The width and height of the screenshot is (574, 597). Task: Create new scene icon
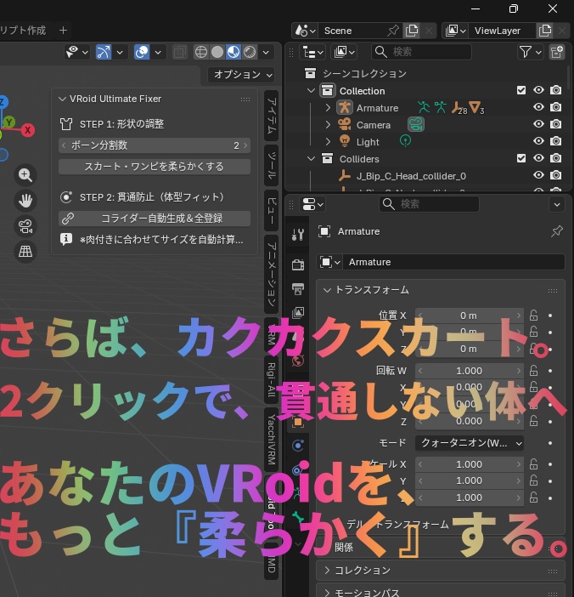tap(412, 31)
